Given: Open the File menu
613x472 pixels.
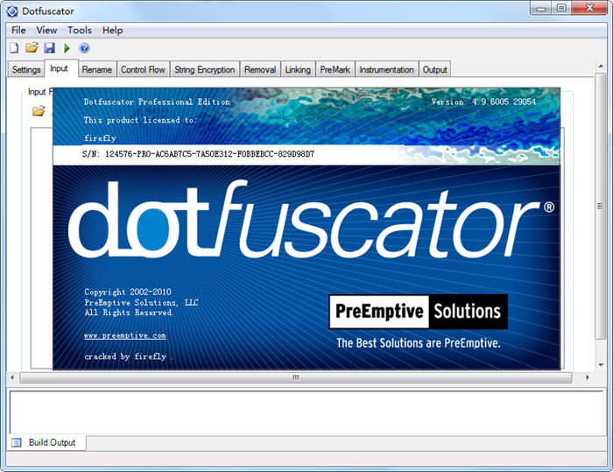Looking at the screenshot, I should tap(18, 30).
